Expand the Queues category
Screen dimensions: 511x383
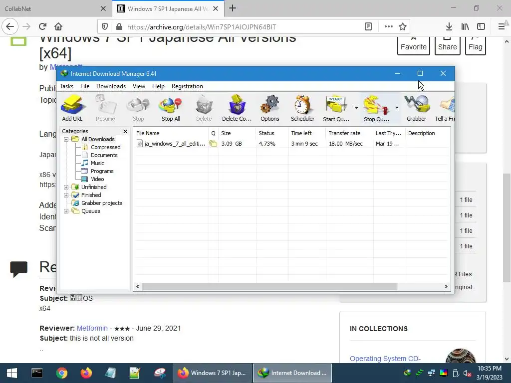(x=66, y=211)
